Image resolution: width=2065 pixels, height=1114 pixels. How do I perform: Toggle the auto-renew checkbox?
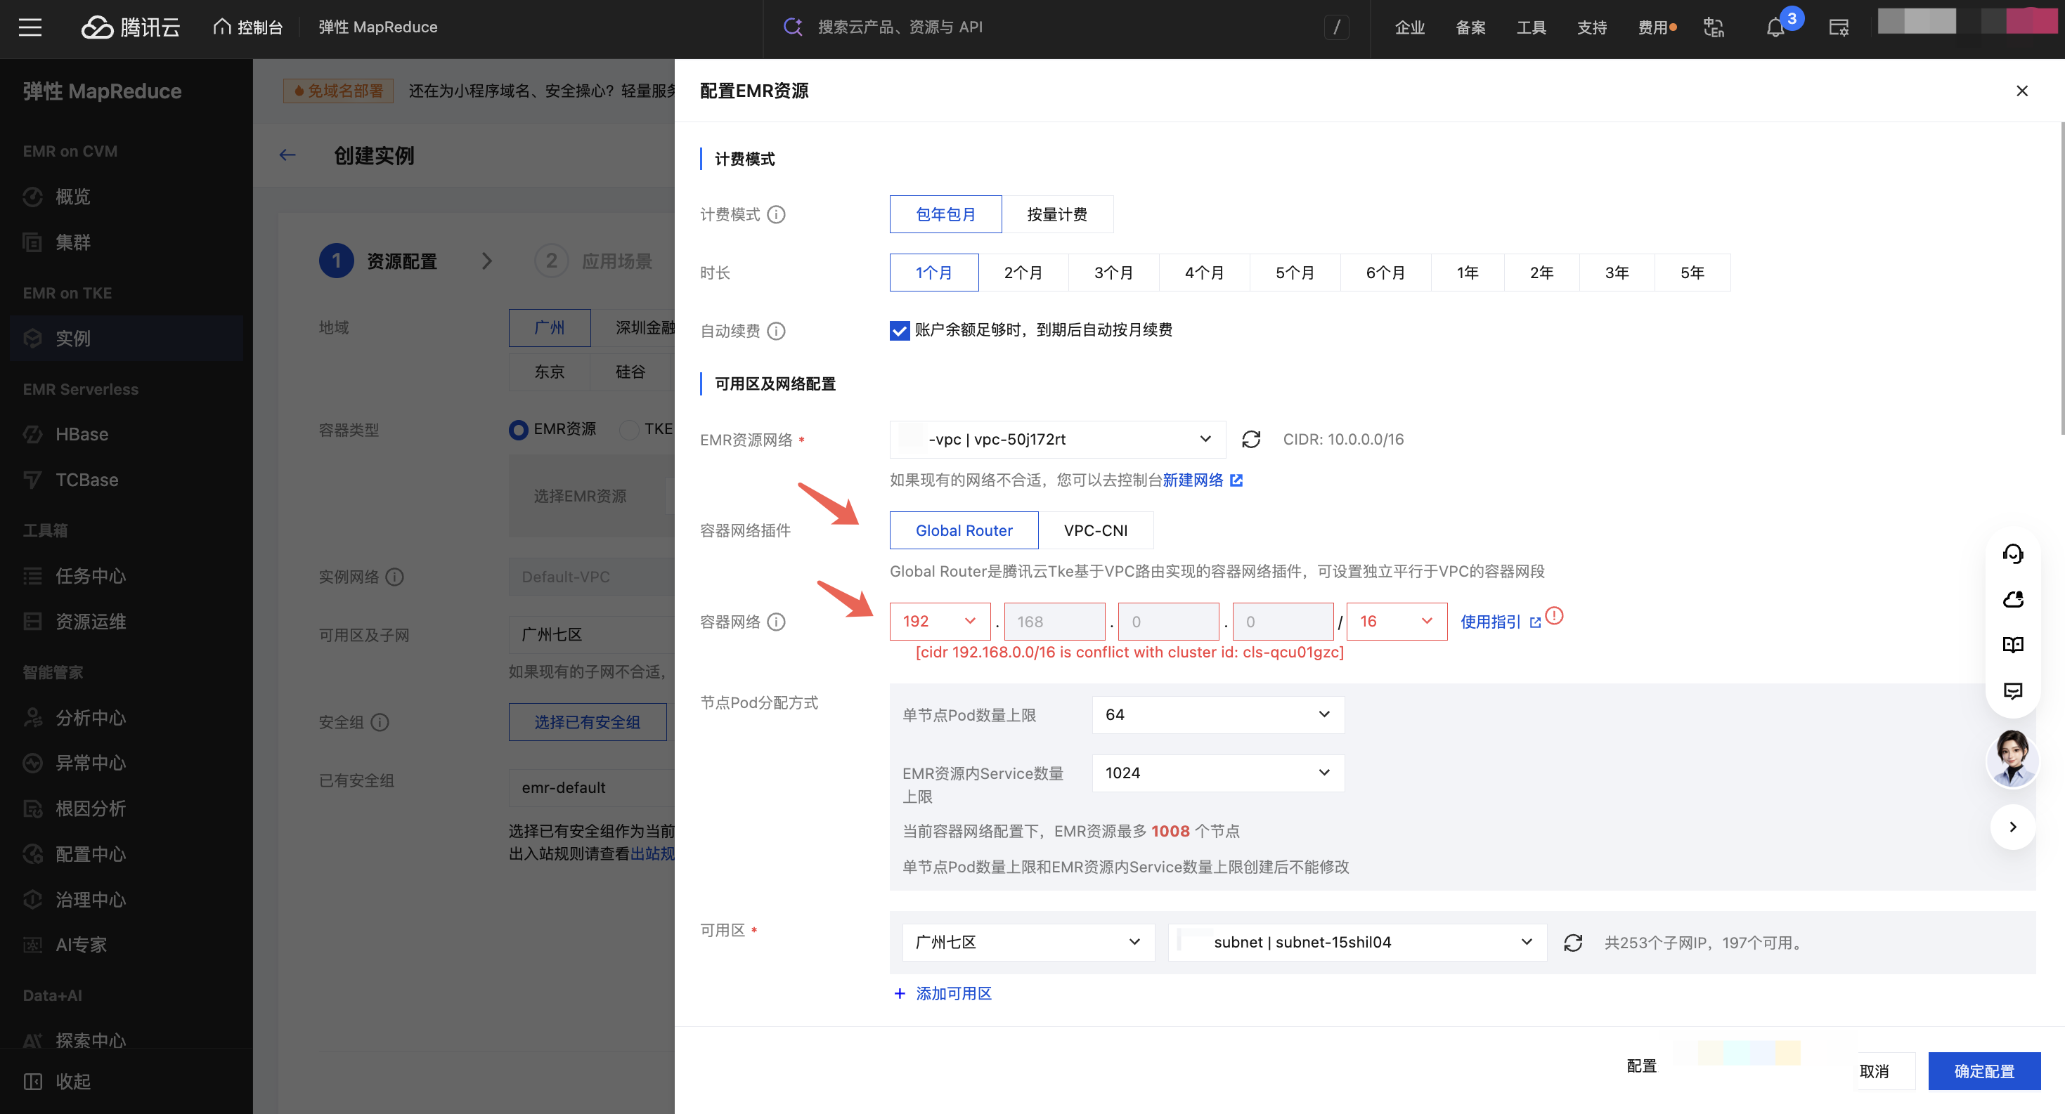point(900,331)
